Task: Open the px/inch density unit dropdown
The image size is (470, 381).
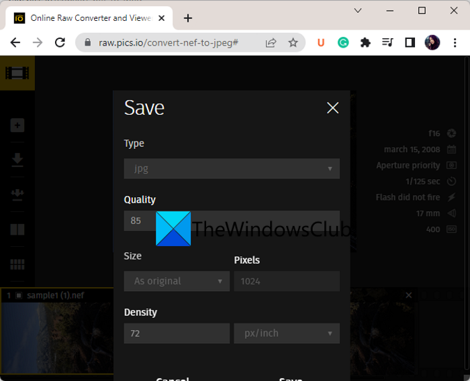Action: pos(287,333)
